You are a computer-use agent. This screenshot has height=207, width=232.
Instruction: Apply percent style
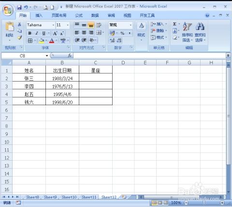coord(122,33)
